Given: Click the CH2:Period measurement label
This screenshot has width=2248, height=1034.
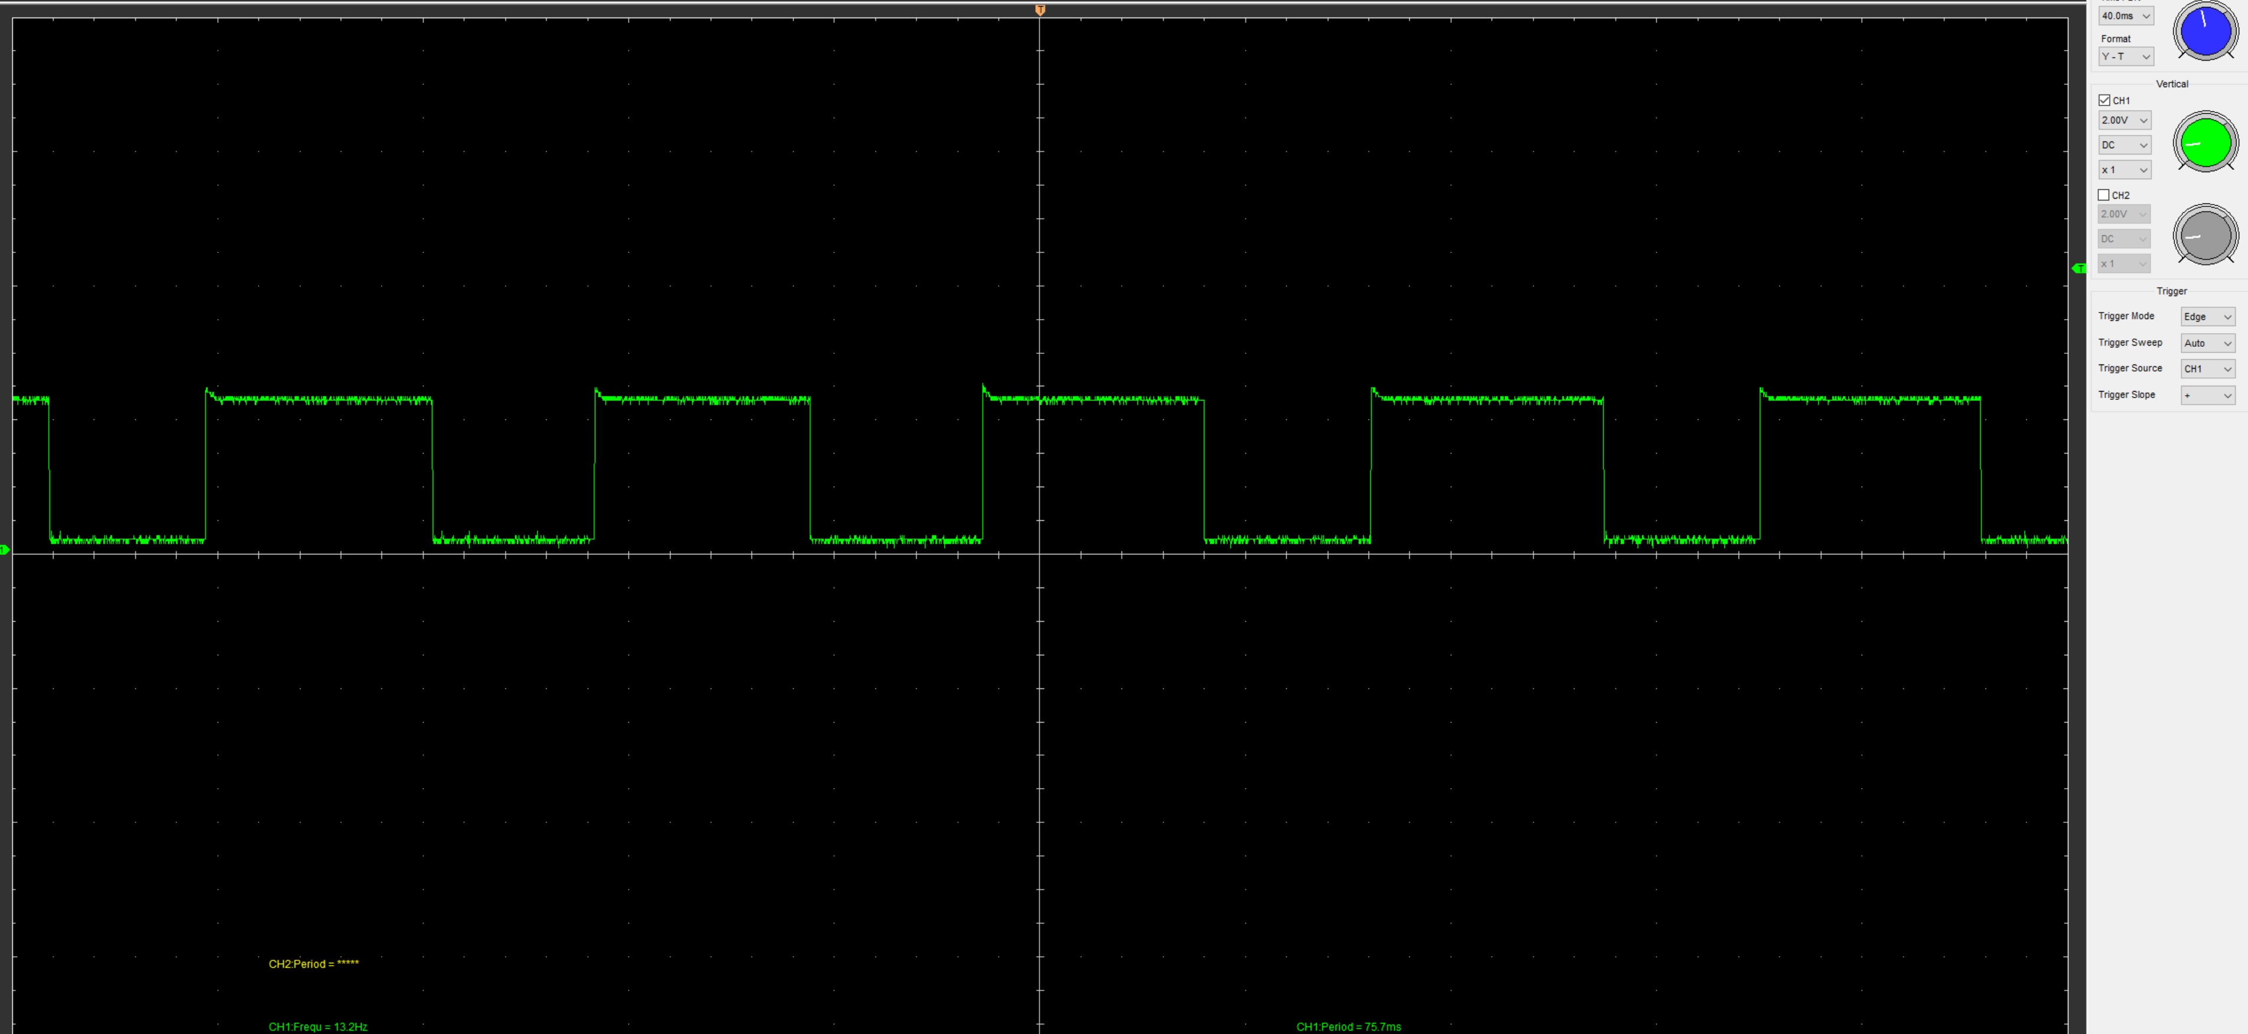Looking at the screenshot, I should [313, 963].
